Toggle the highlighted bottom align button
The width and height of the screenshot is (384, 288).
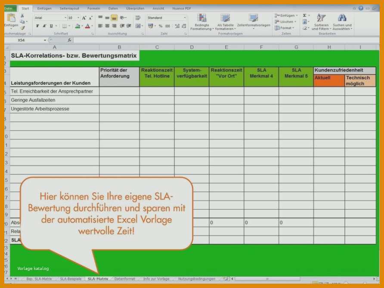114,18
